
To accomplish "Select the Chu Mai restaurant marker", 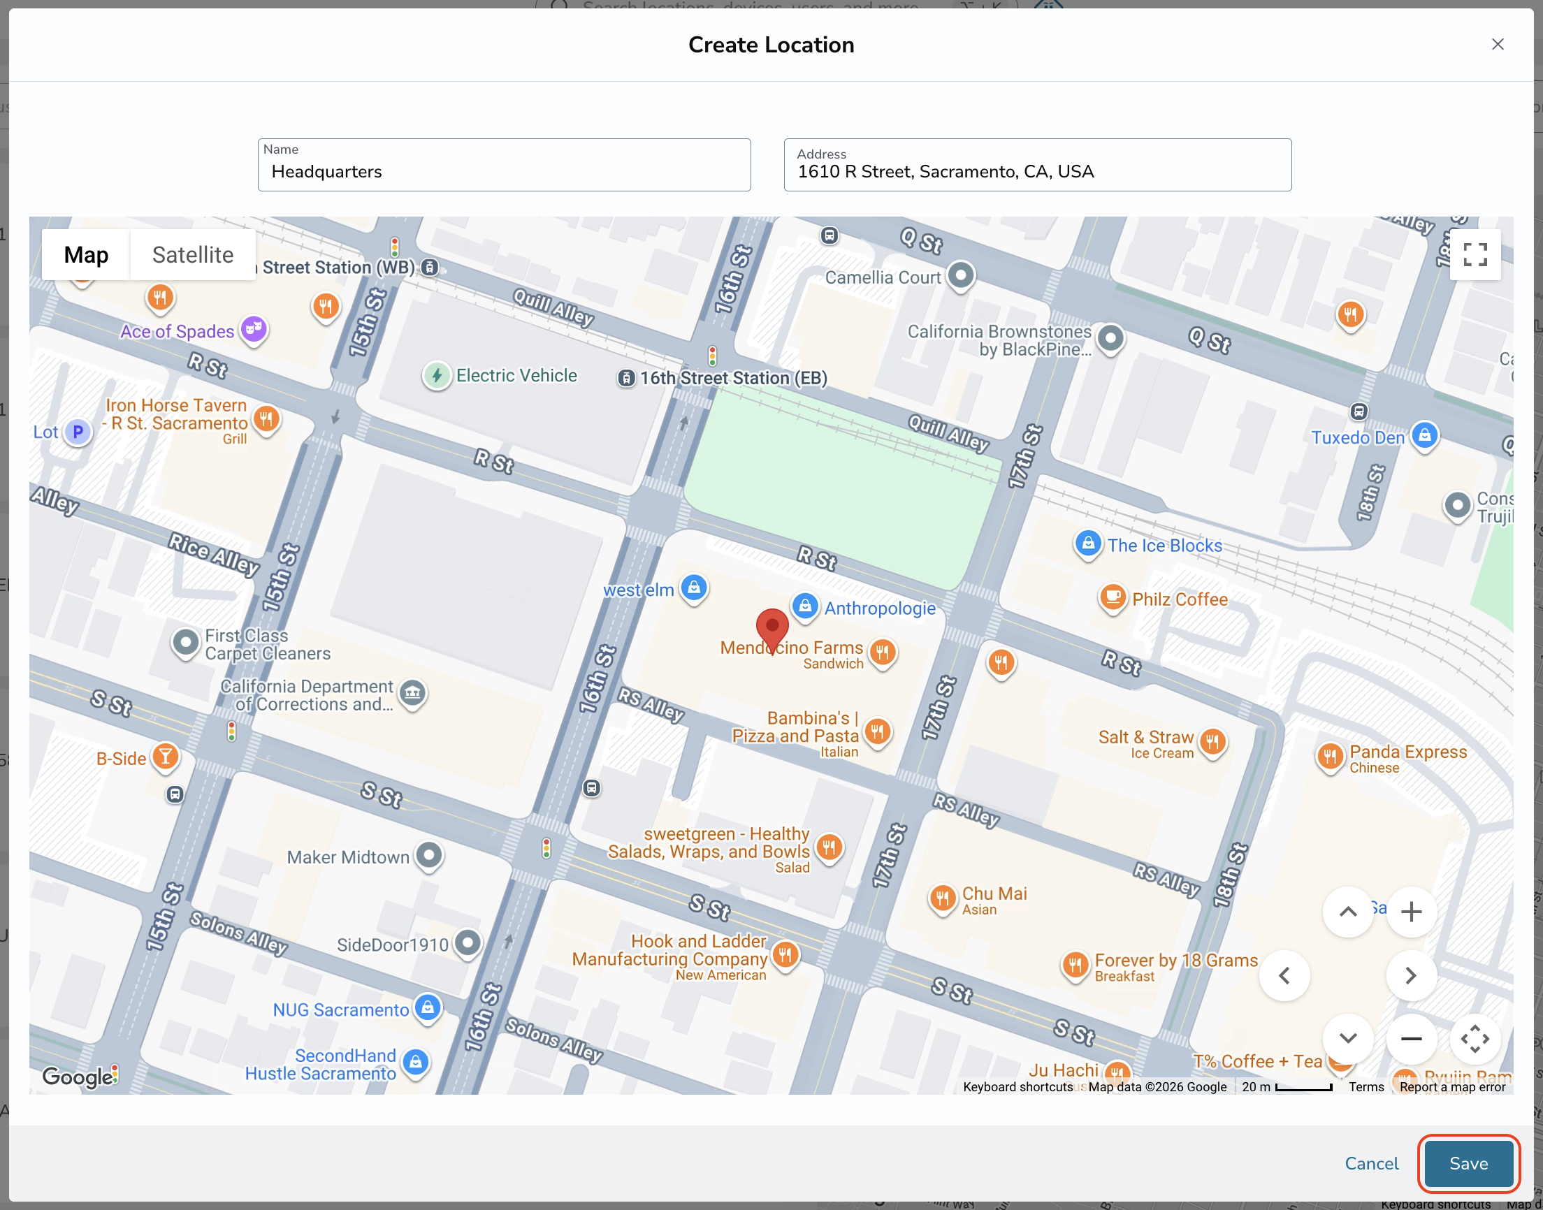I will [x=942, y=900].
